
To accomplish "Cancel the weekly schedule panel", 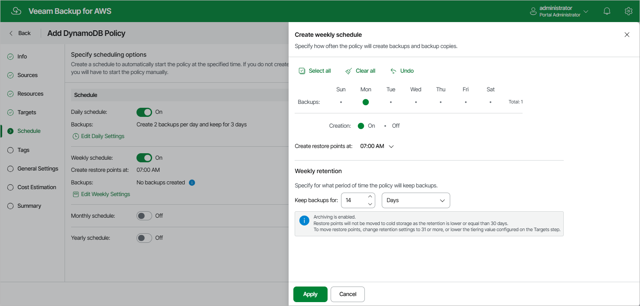I will (x=348, y=294).
